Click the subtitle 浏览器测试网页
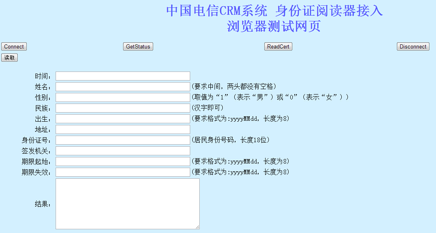This screenshot has width=436, height=233. [x=274, y=26]
